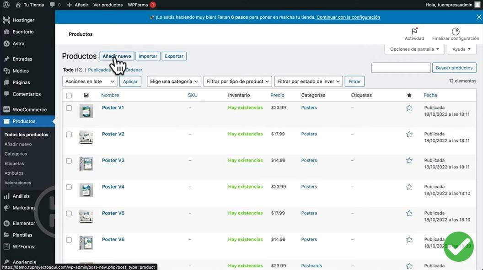Click the Hostinger sidebar icon
Image resolution: width=483 pixels, height=270 pixels.
pos(6,20)
